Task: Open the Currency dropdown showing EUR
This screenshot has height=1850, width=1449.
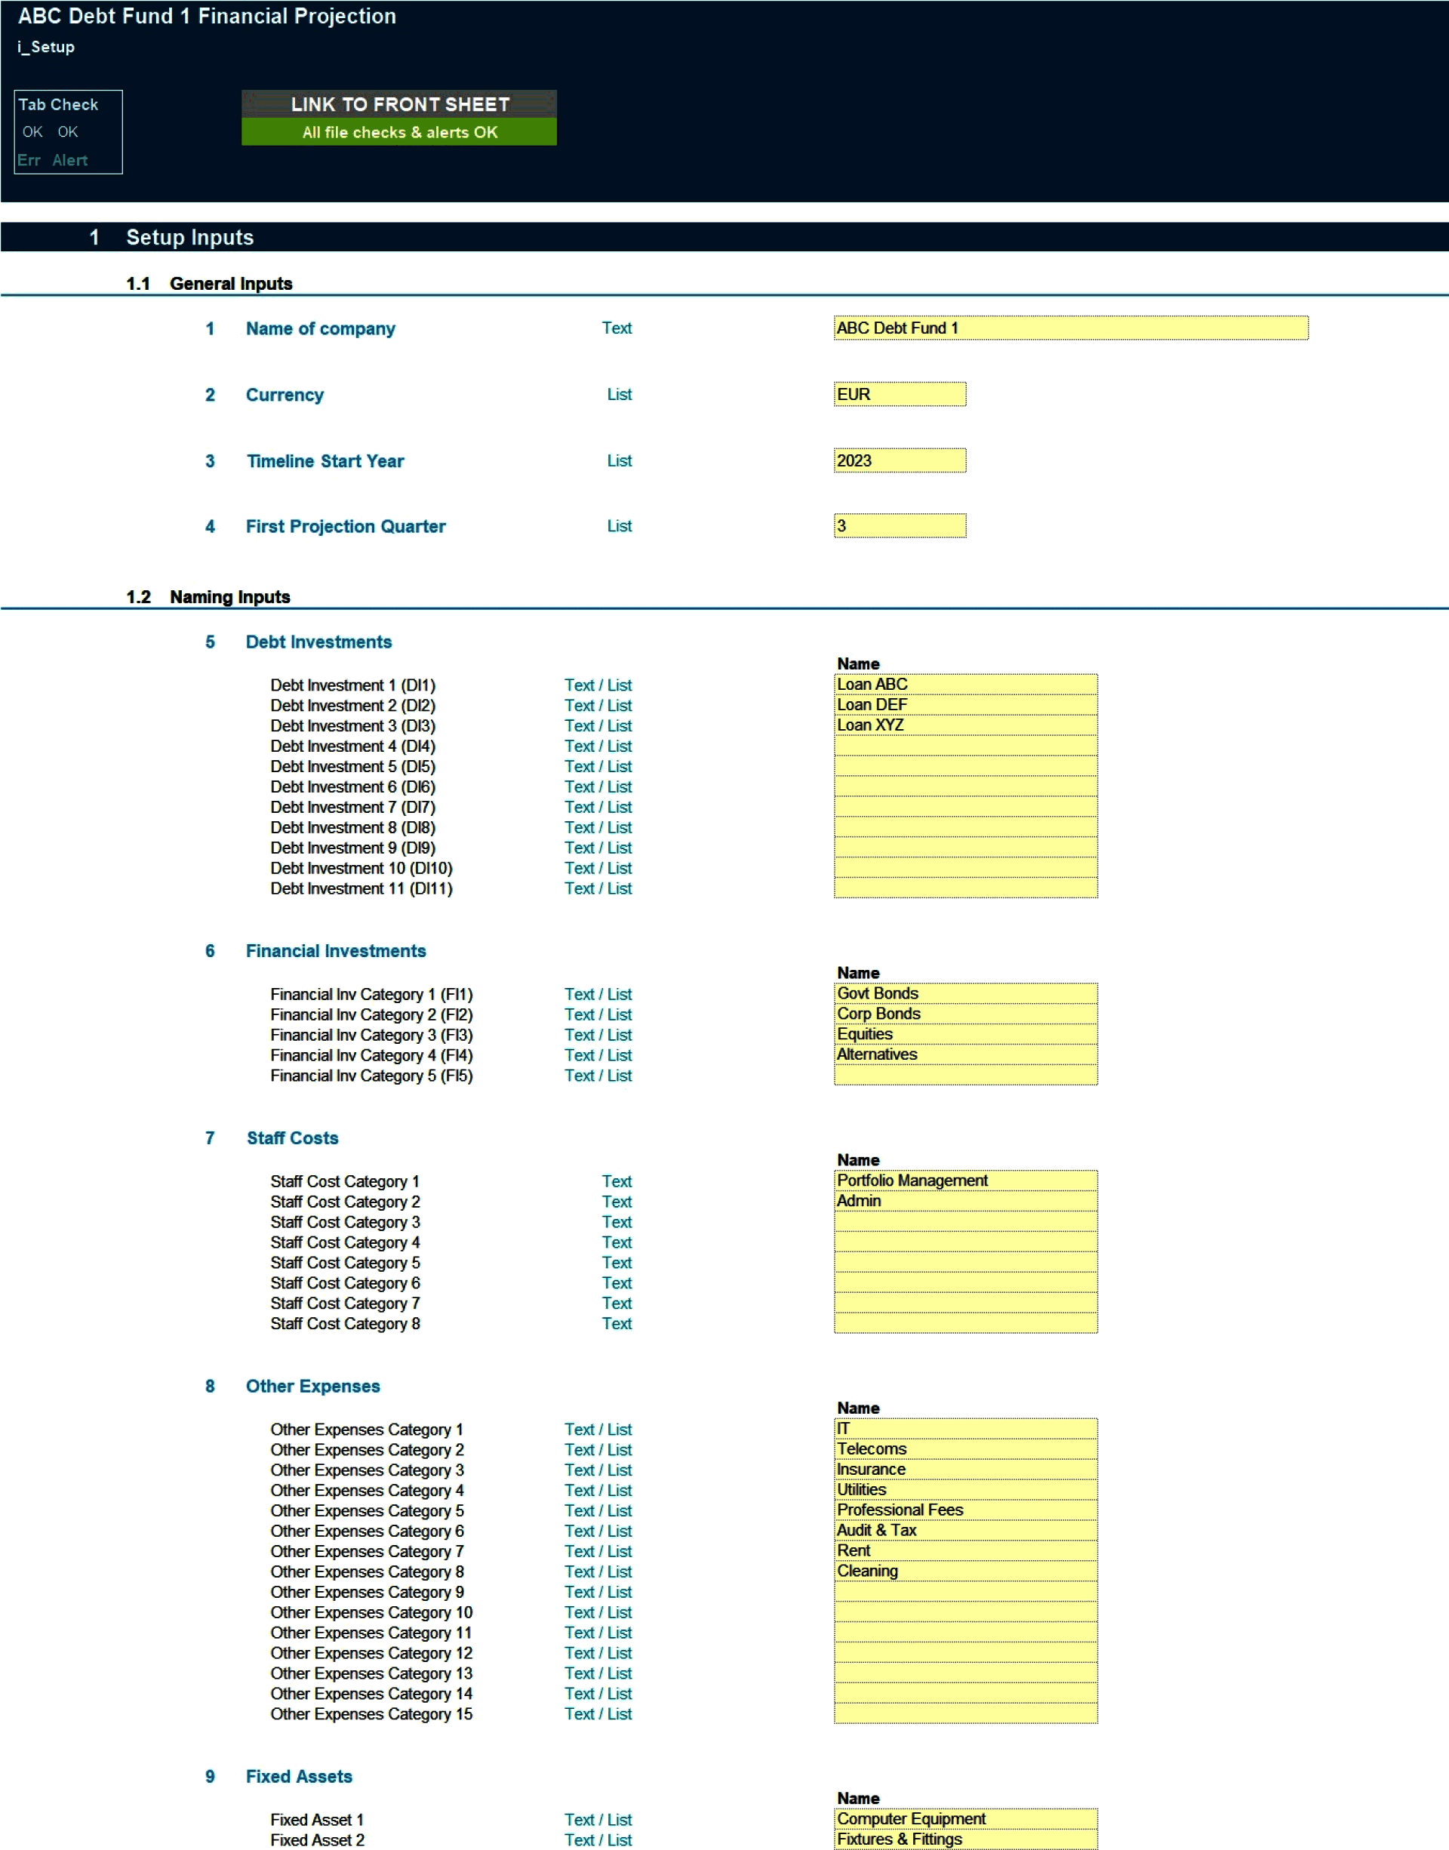Action: click(900, 393)
